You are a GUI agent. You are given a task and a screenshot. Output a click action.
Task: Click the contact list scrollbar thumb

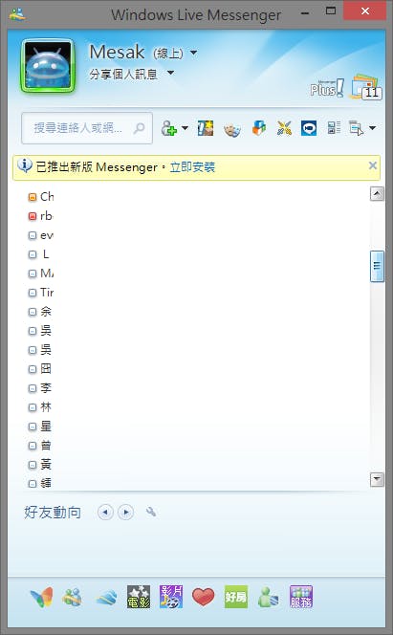(x=377, y=266)
